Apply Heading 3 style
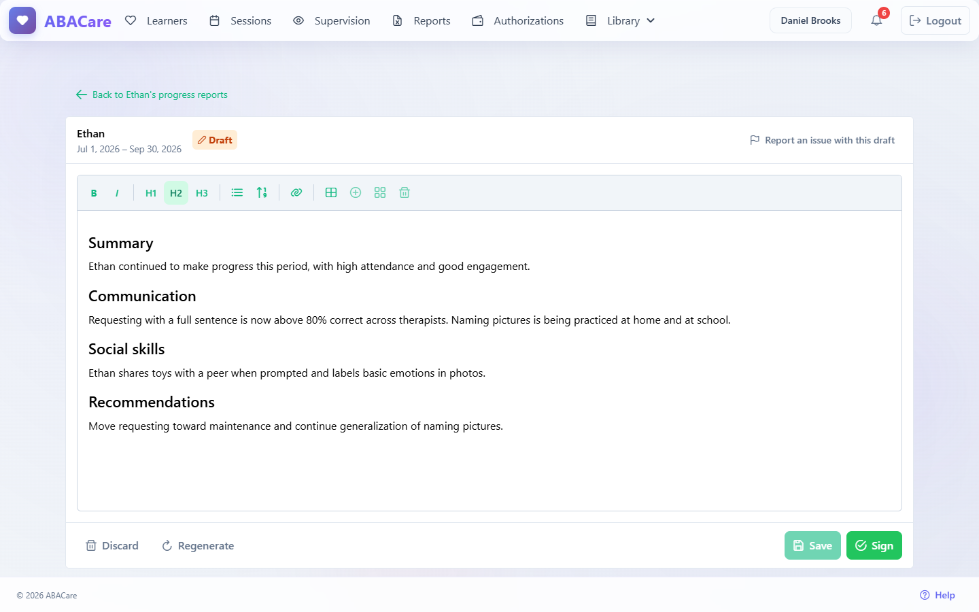The height and width of the screenshot is (612, 979). [x=202, y=193]
